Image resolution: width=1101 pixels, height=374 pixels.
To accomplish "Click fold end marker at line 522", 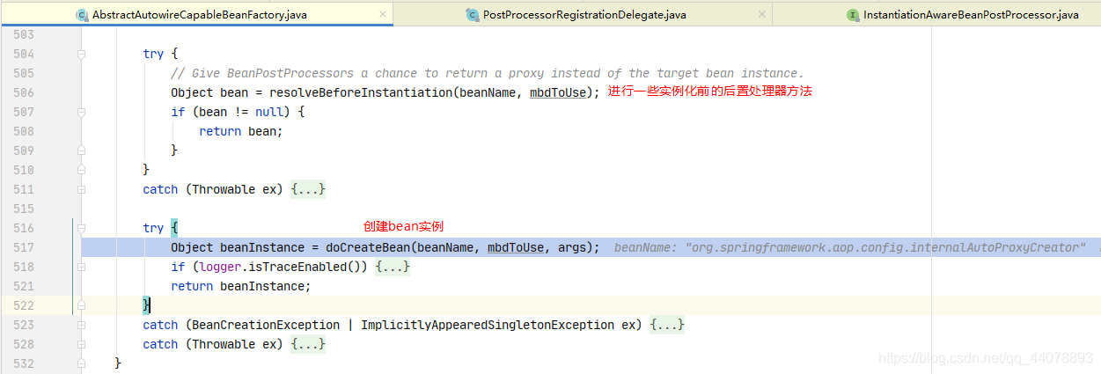I will 81,305.
